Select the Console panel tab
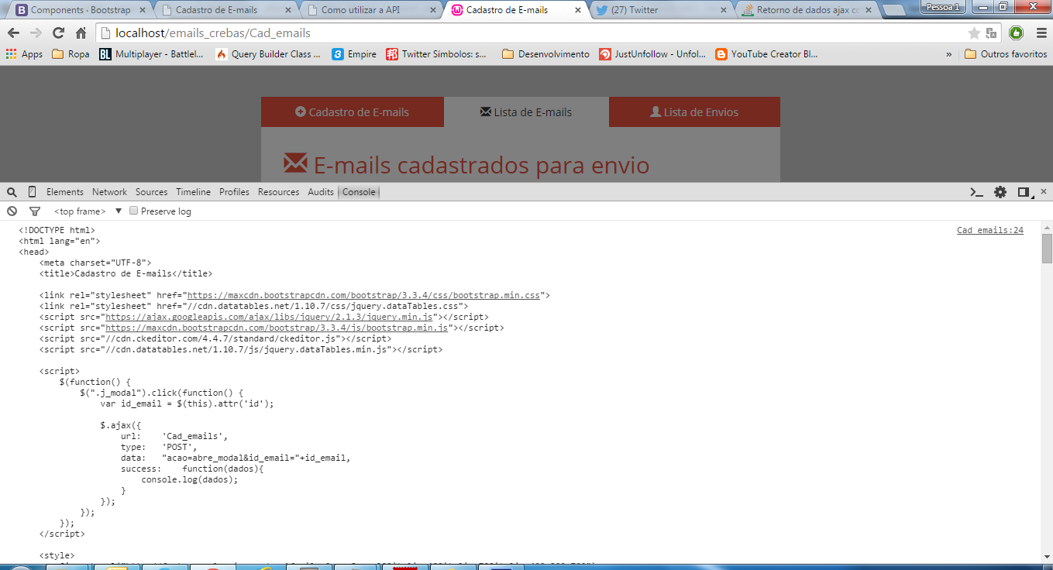The height and width of the screenshot is (570, 1053). pos(359,192)
